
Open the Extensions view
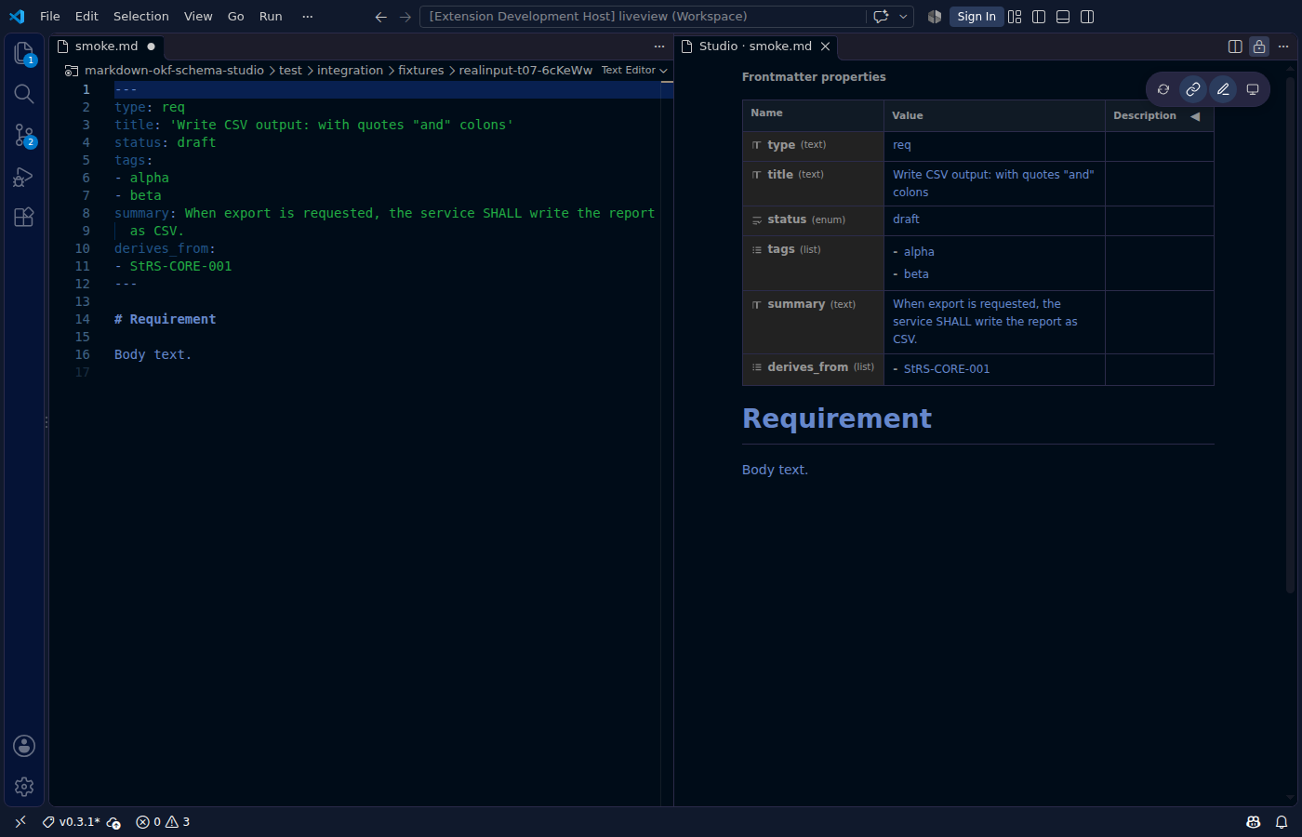point(24,217)
